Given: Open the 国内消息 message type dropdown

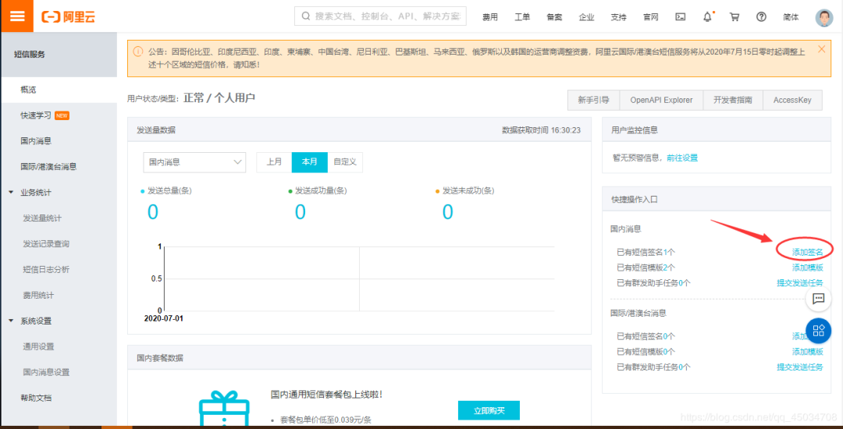Looking at the screenshot, I should pos(194,162).
